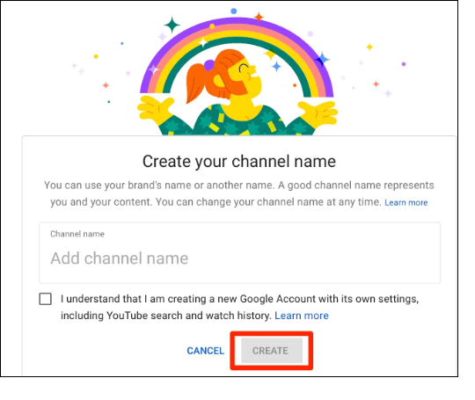Tick the new Google Account acknowledgement checkbox
This screenshot has width=475, height=400.
click(46, 299)
